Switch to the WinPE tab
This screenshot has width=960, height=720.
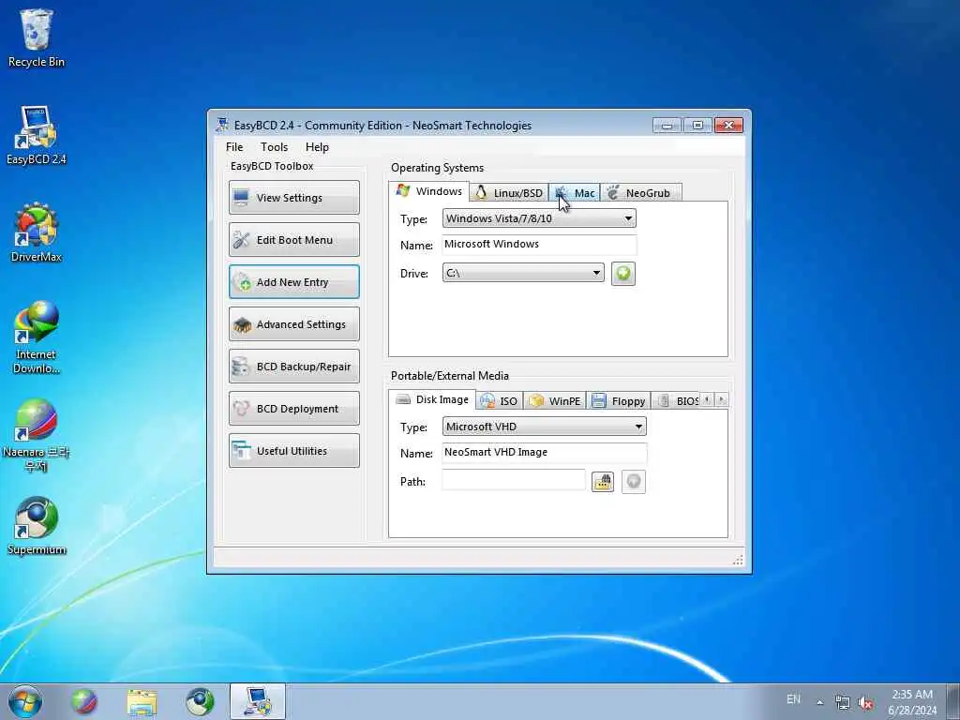tap(555, 401)
